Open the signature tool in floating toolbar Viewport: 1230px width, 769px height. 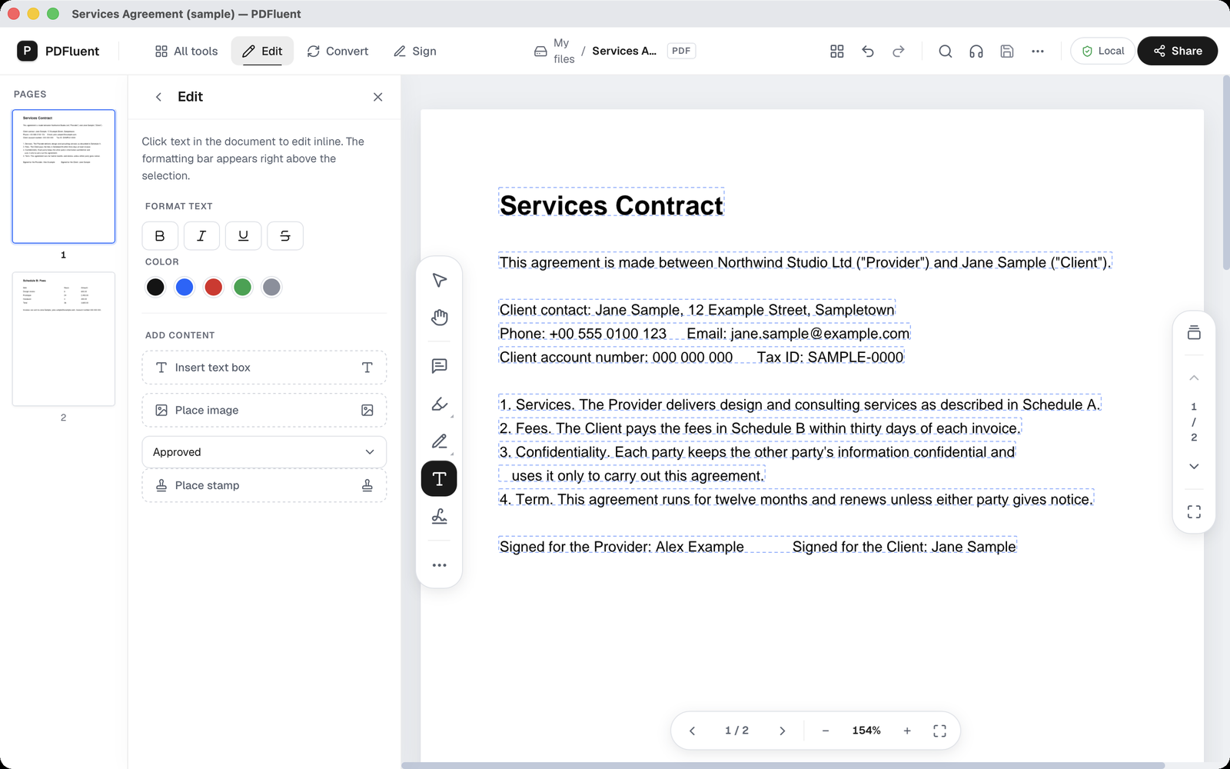click(439, 516)
